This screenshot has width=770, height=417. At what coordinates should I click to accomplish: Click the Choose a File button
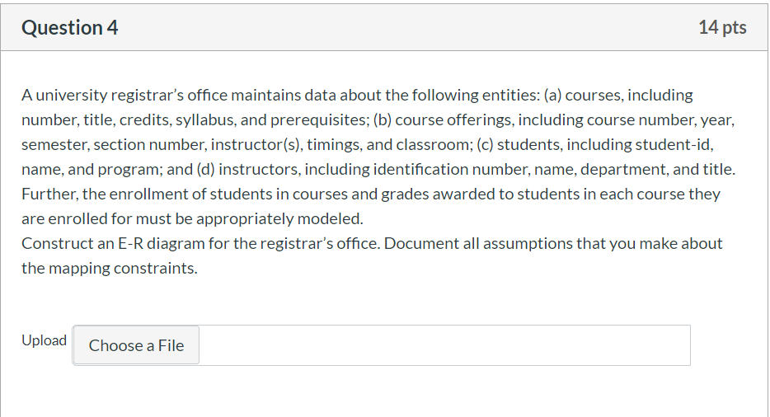(136, 345)
